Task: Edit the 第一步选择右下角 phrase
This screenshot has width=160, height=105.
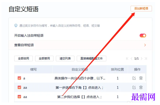Action: (x=134, y=87)
